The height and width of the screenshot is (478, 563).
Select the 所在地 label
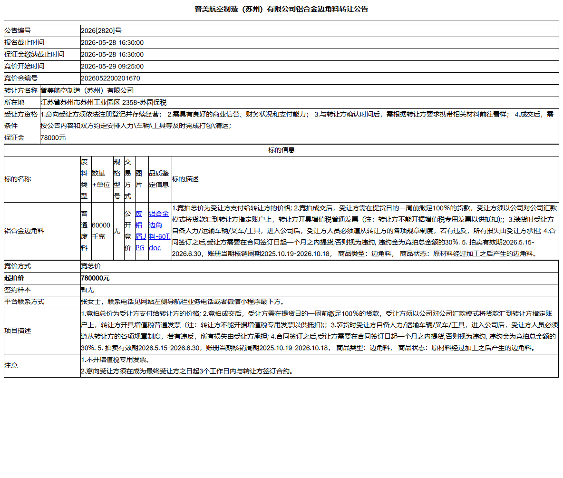[14, 103]
